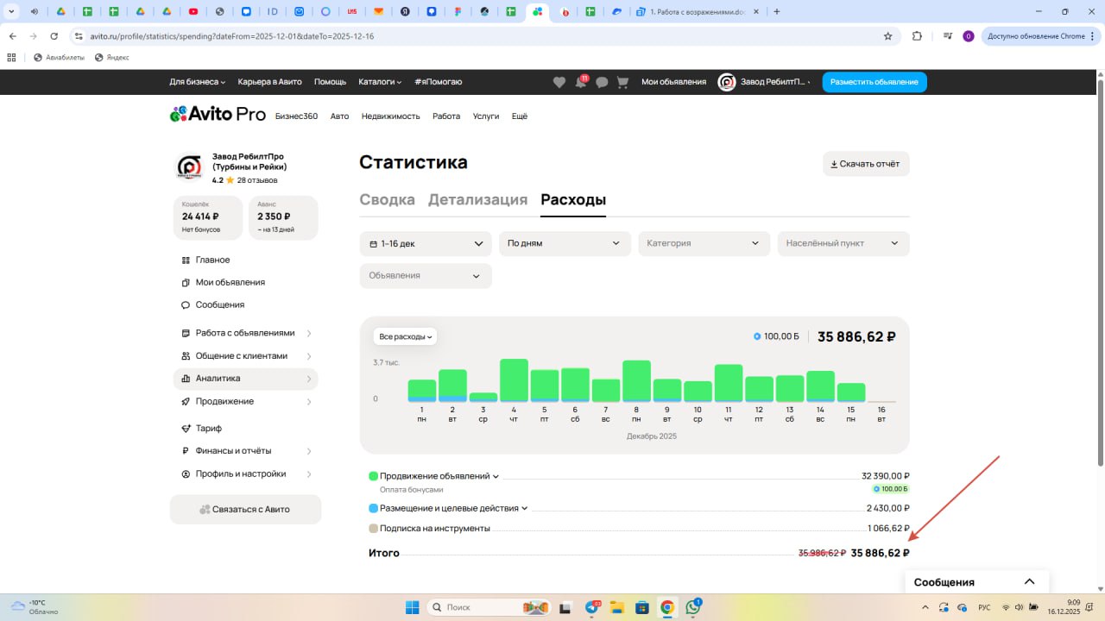Open Каталоги menu

(380, 82)
